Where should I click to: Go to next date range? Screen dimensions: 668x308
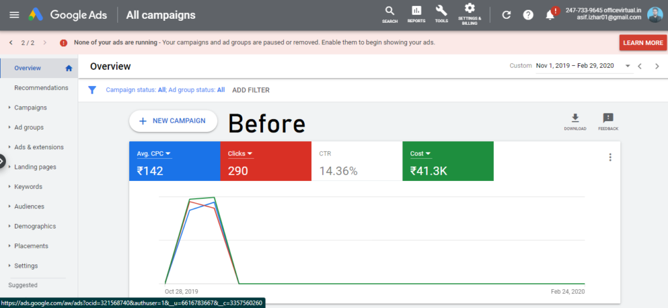pos(657,66)
